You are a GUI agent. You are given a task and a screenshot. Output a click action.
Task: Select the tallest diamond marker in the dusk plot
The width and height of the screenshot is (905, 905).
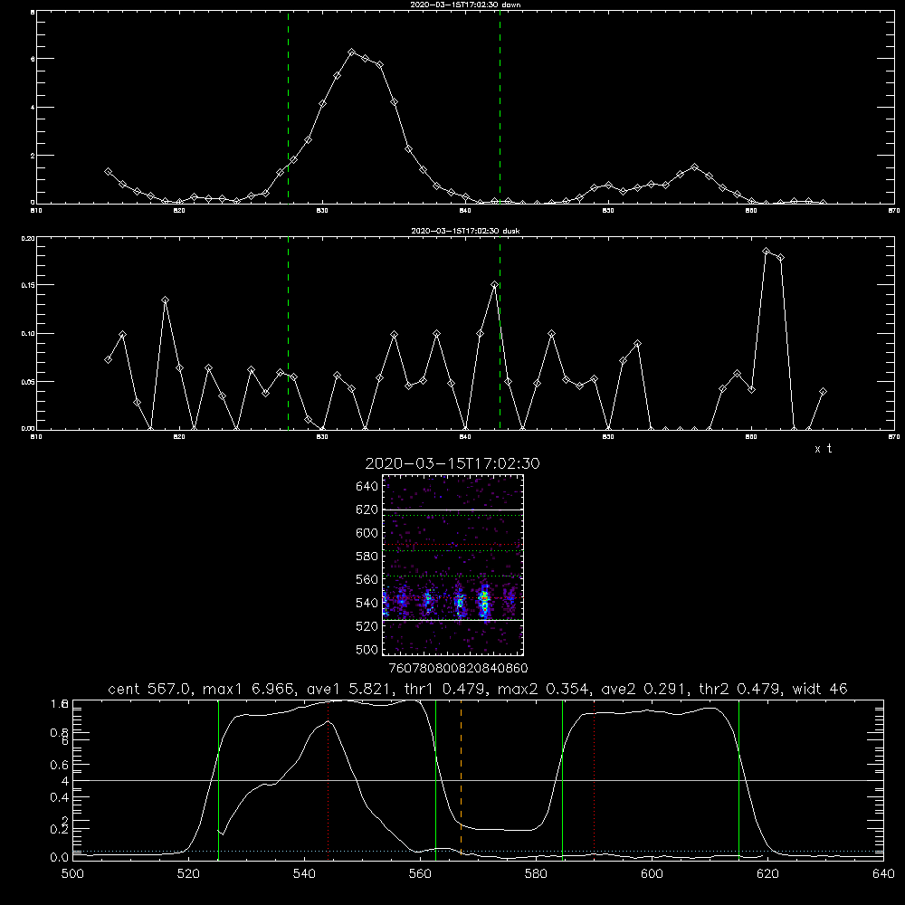click(766, 251)
